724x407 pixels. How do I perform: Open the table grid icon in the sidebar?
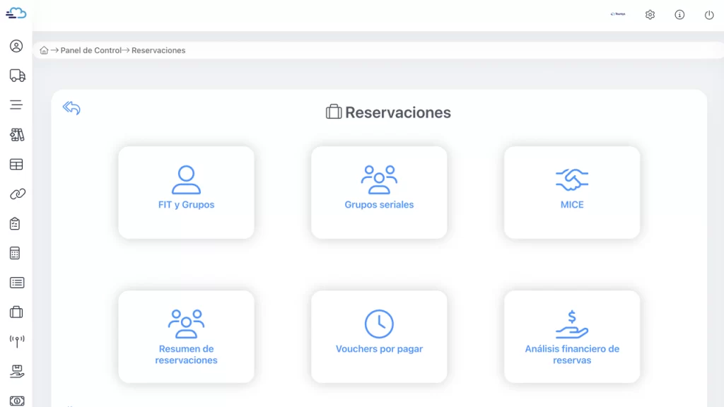coord(16,164)
